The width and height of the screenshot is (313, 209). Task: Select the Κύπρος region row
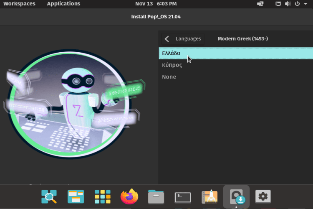click(236, 65)
